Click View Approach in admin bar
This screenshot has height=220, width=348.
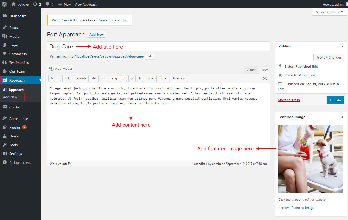point(86,4)
